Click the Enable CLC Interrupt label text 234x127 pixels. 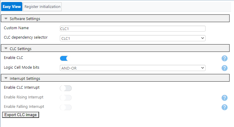(22, 87)
